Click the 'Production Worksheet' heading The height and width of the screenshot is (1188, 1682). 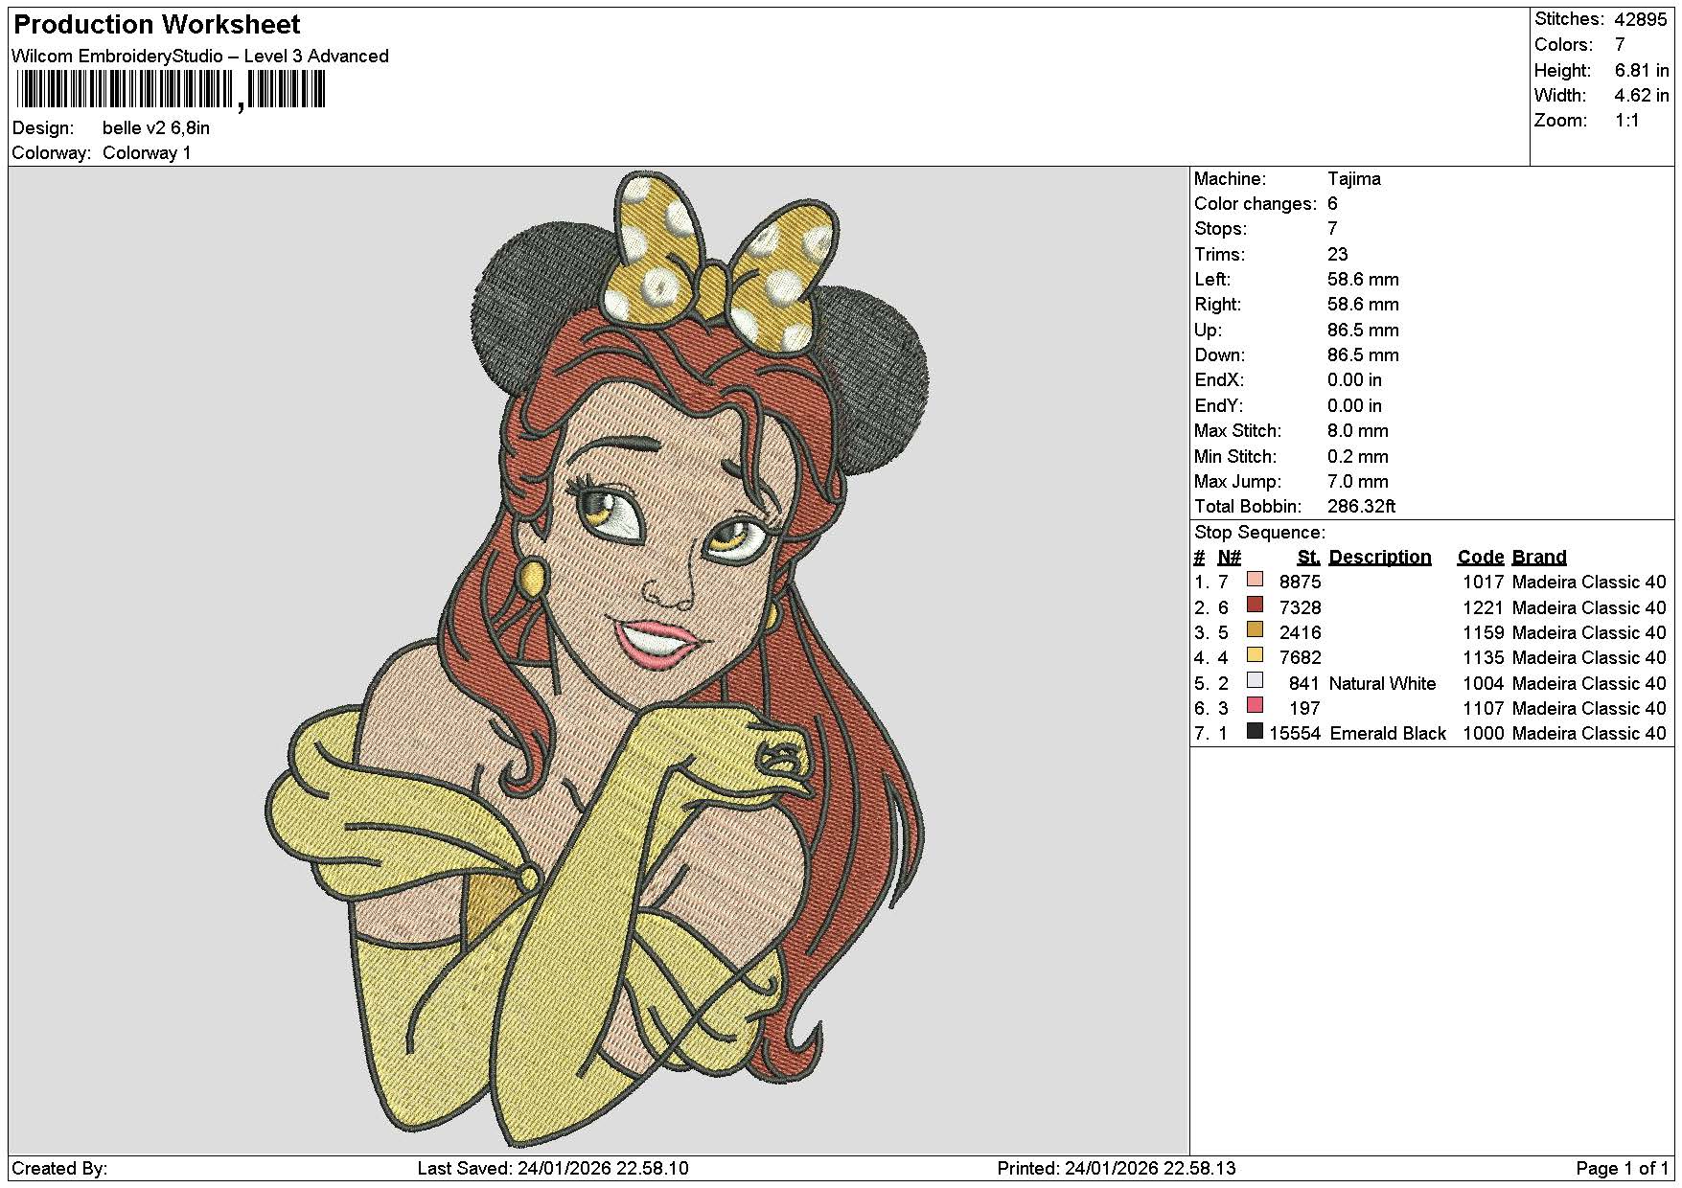point(157,25)
